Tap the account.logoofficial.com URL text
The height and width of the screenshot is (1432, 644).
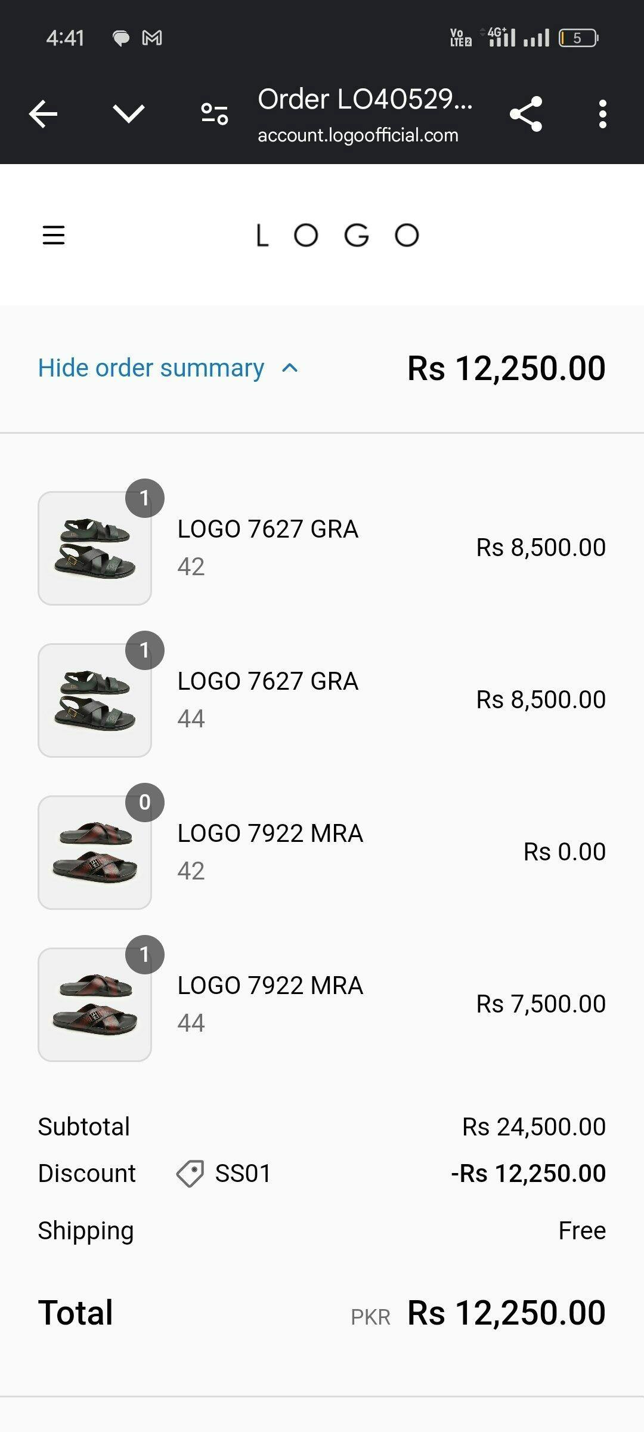click(358, 135)
